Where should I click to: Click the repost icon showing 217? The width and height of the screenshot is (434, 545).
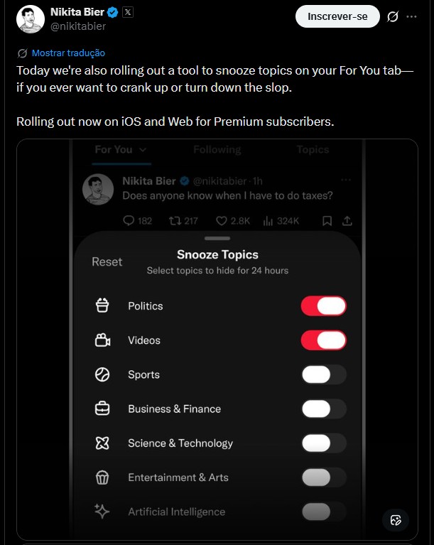pos(175,221)
